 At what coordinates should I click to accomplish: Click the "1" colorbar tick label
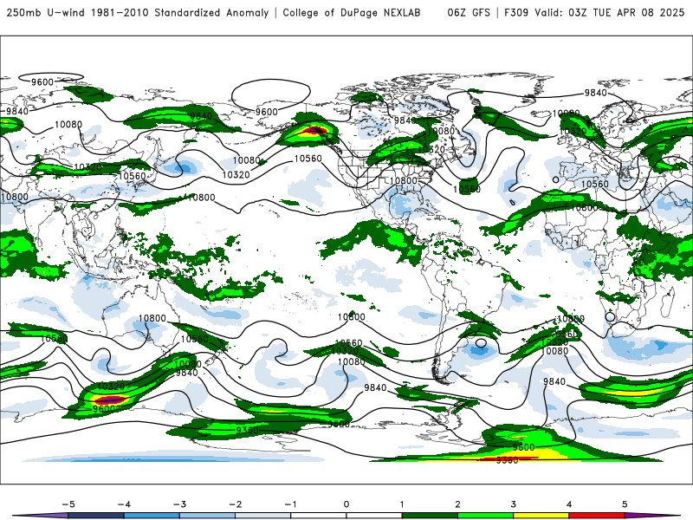402,504
